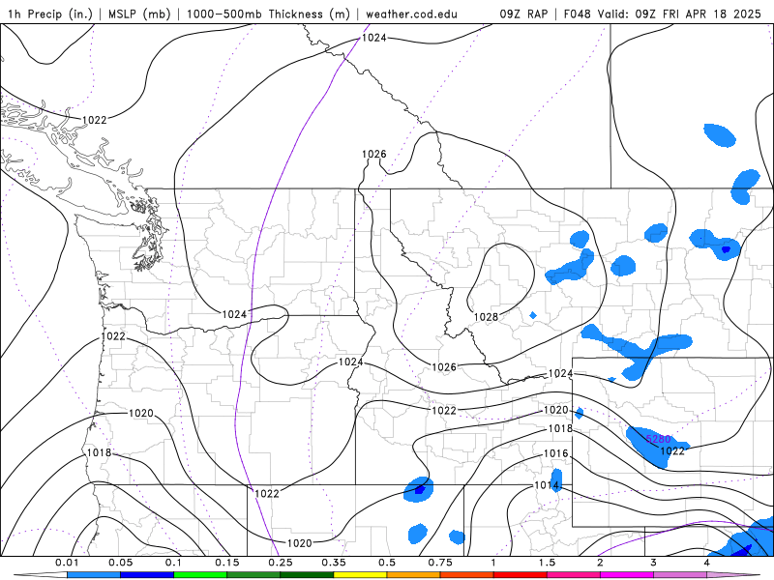Click the red-orange 0.75–1 legend swatch
The image size is (774, 580).
coord(467,575)
